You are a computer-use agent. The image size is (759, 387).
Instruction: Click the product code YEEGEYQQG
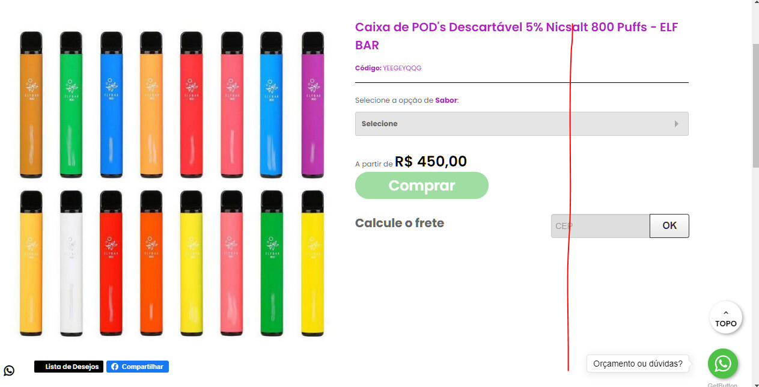tap(402, 68)
